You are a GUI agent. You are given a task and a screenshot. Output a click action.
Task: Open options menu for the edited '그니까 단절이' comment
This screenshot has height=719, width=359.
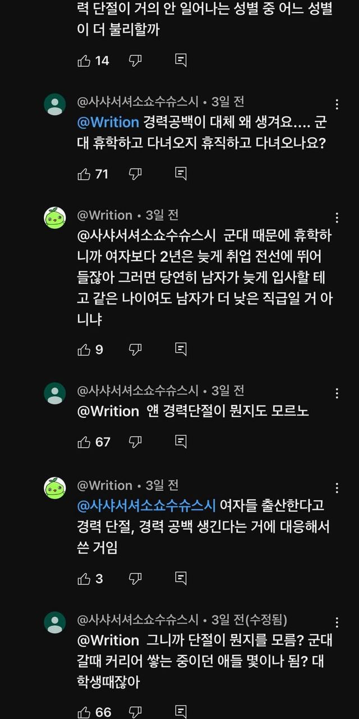click(x=337, y=622)
